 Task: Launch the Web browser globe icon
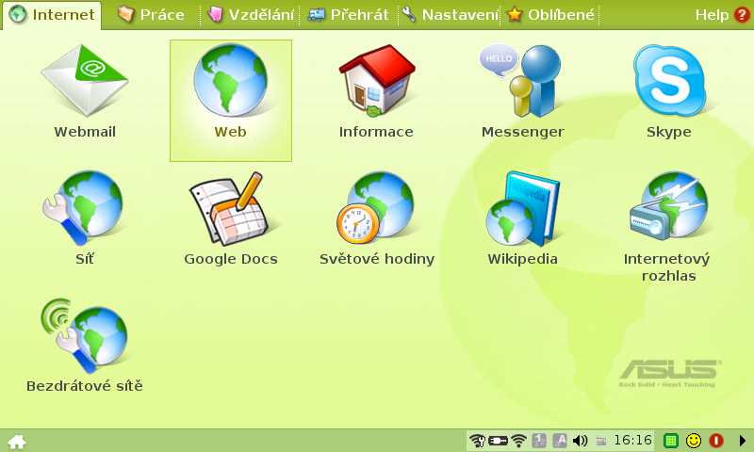tap(230, 81)
